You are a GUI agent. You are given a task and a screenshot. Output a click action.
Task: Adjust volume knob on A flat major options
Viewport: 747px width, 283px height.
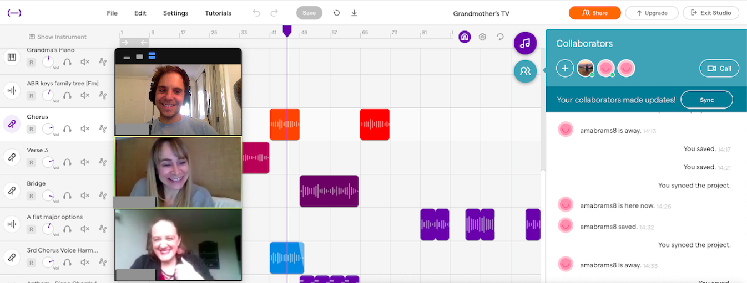(x=48, y=228)
